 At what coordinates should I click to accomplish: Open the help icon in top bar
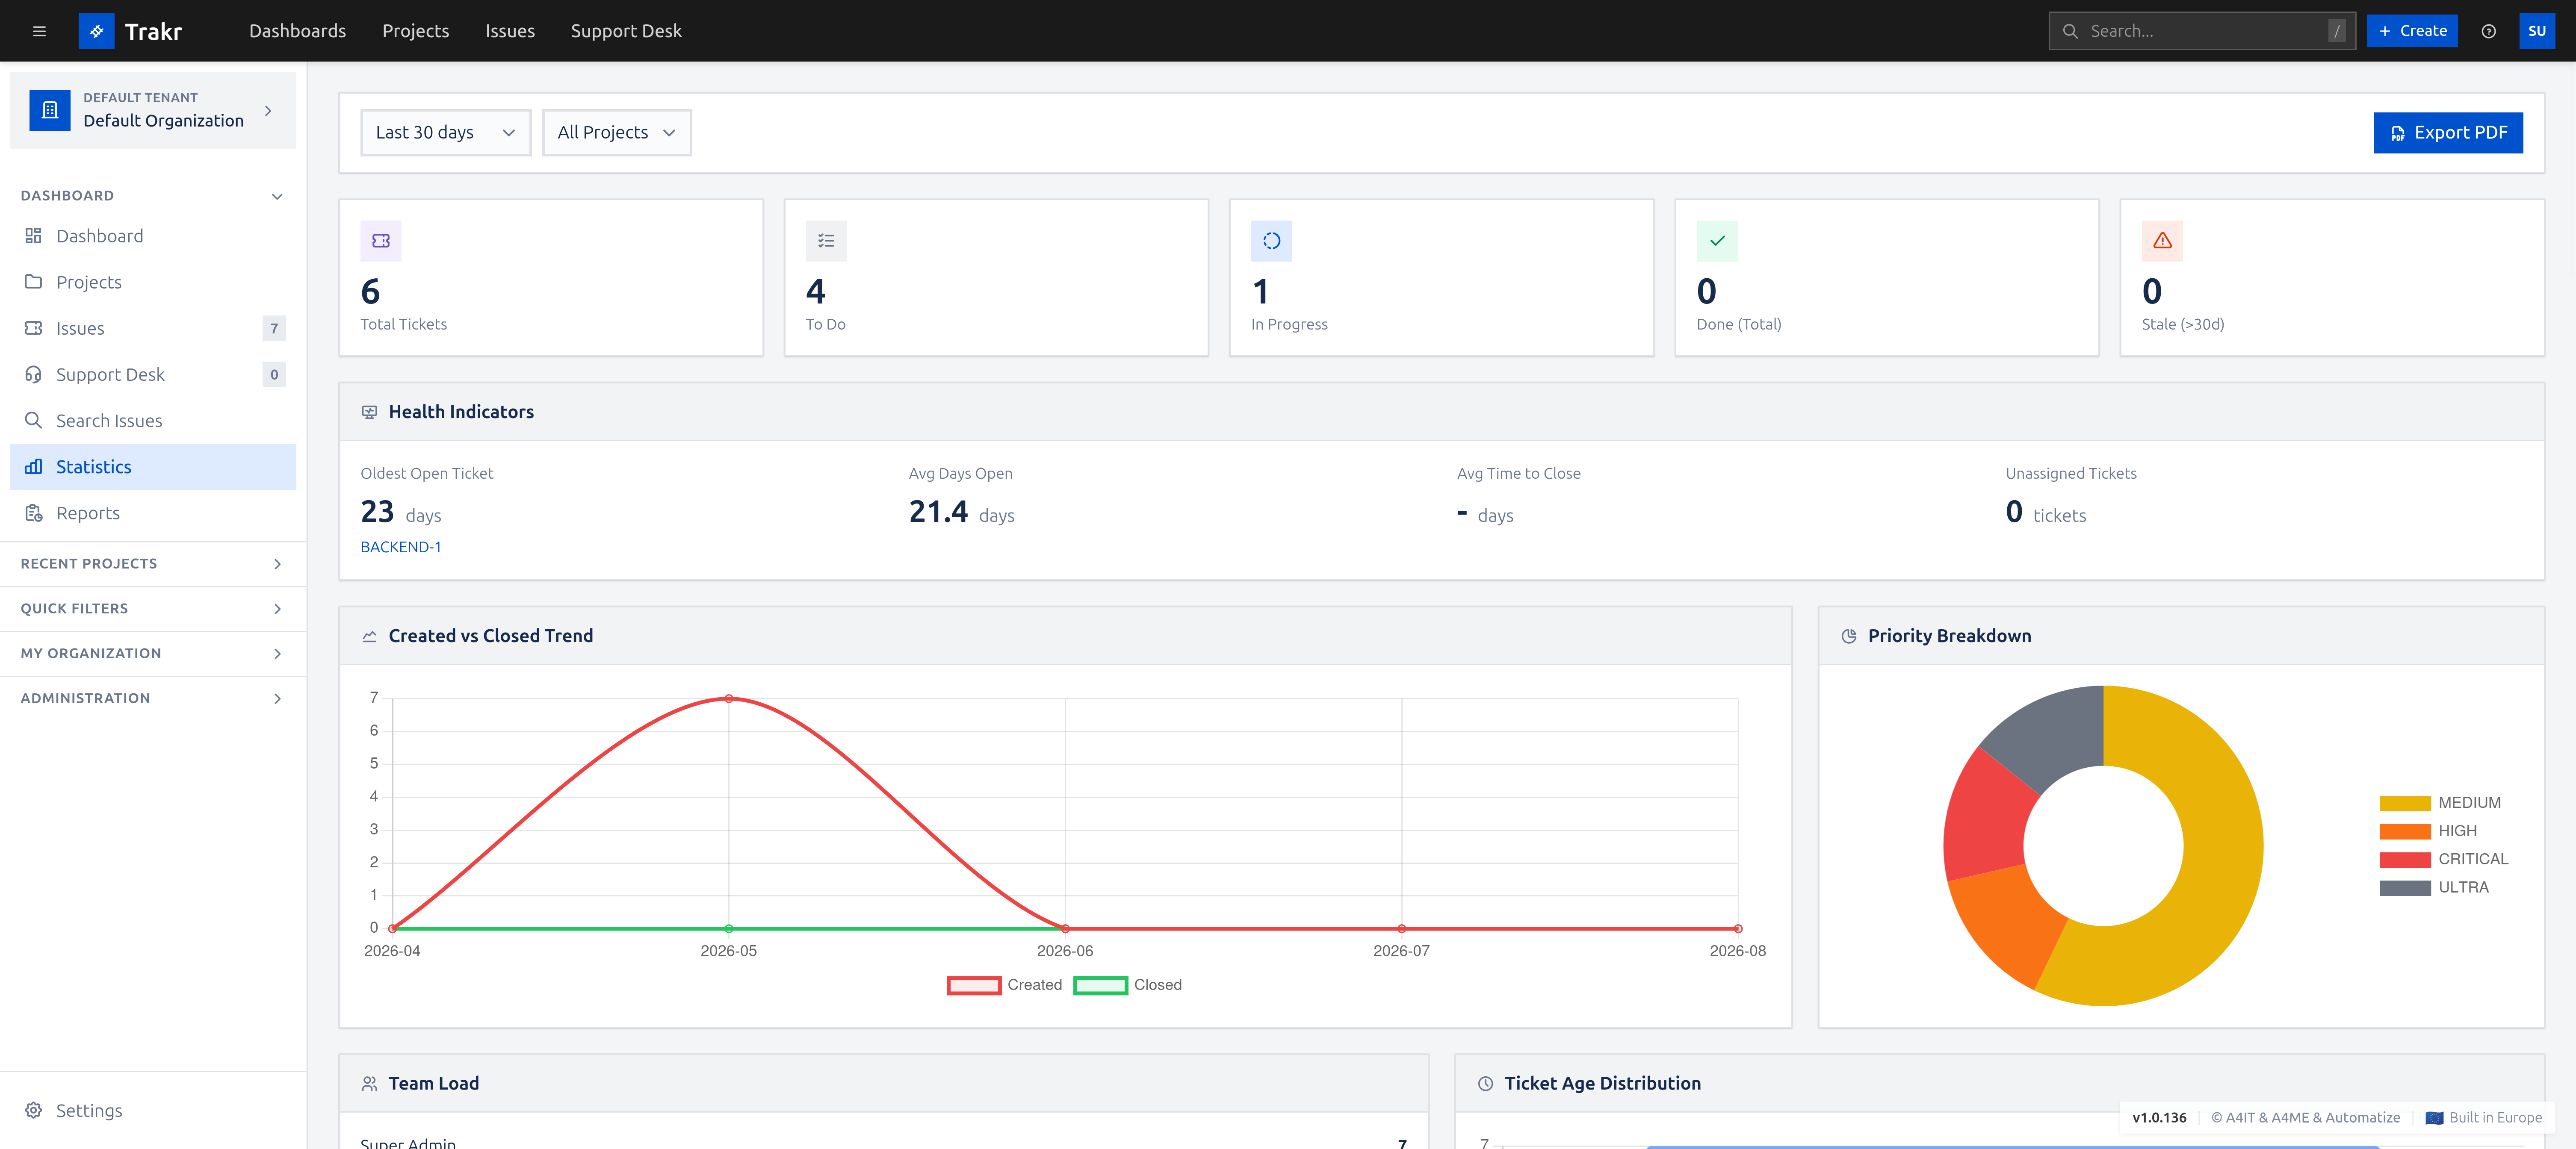(2488, 31)
